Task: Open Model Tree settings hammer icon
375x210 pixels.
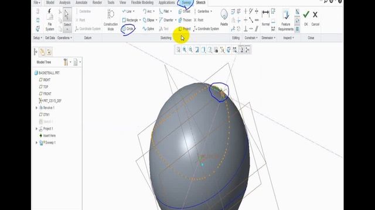Action: click(66, 62)
